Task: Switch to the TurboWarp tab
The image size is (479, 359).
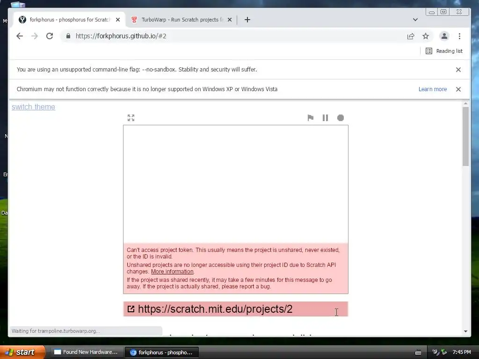Action: click(x=181, y=20)
